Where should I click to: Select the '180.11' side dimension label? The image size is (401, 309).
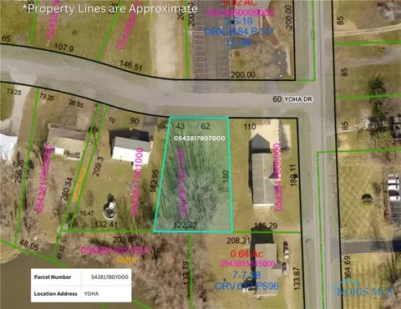tap(294, 175)
